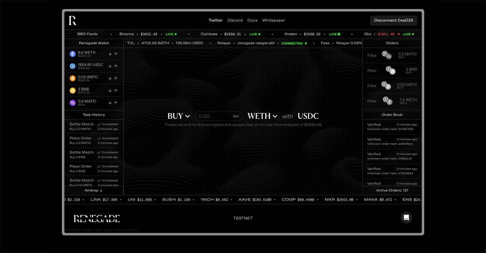
Task: Select the USDC quote token
Action: pyautogui.click(x=308, y=116)
